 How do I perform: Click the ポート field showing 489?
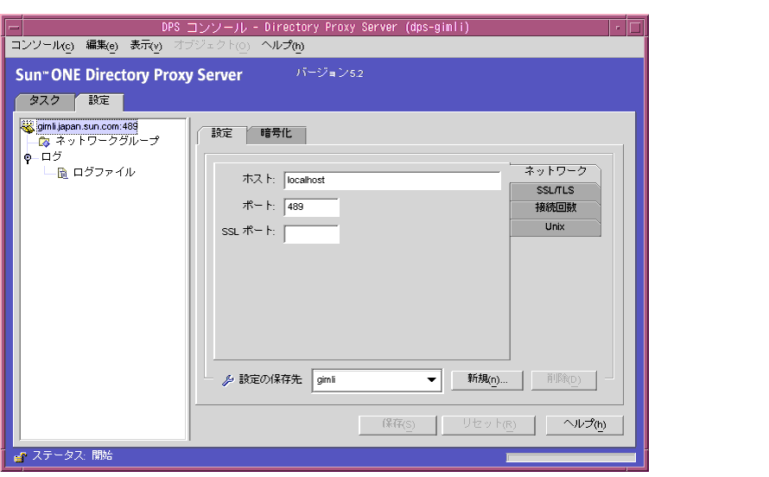coord(311,207)
